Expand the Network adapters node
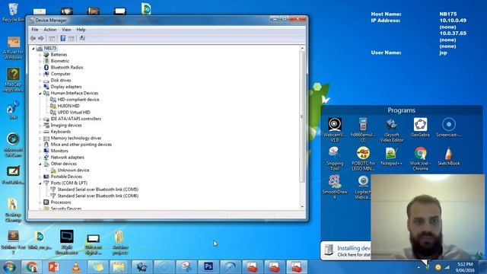 point(40,158)
